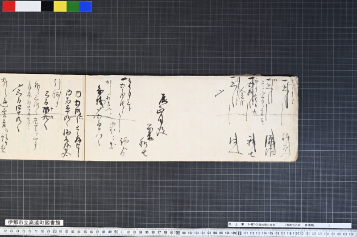
Task: Click the 110 mark on the ruler
Action: coord(239,233)
